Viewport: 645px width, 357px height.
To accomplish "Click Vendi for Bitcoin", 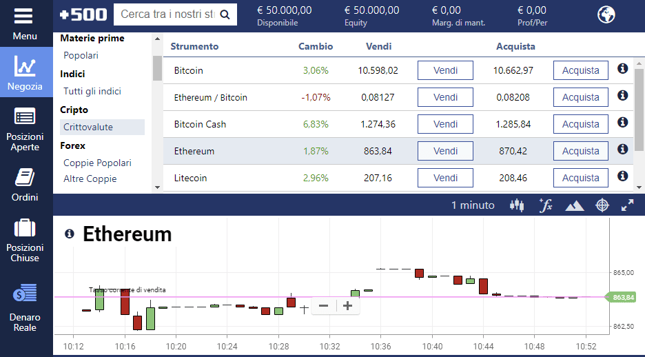I will point(445,70).
